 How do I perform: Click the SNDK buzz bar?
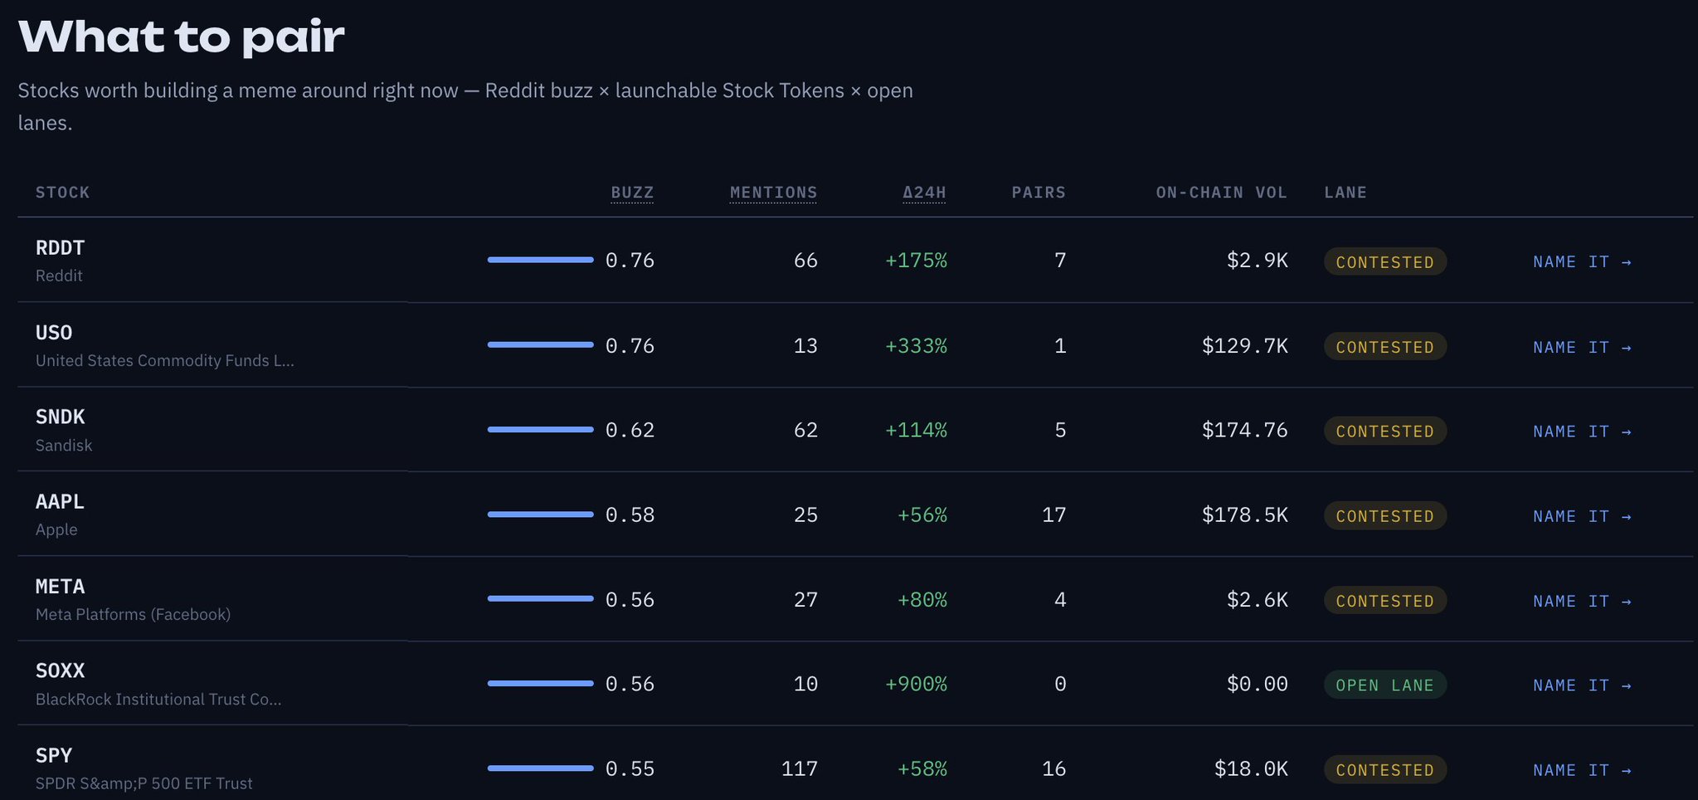[x=540, y=429]
